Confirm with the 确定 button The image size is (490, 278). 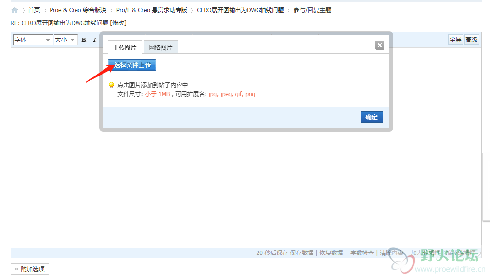click(x=372, y=117)
